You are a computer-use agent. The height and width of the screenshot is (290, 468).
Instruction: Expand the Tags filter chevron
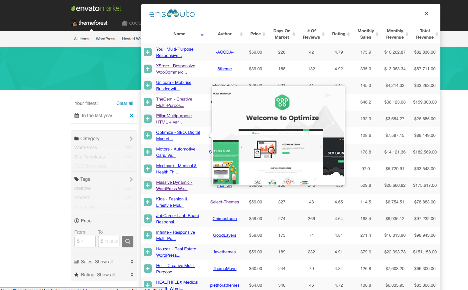[x=131, y=179]
